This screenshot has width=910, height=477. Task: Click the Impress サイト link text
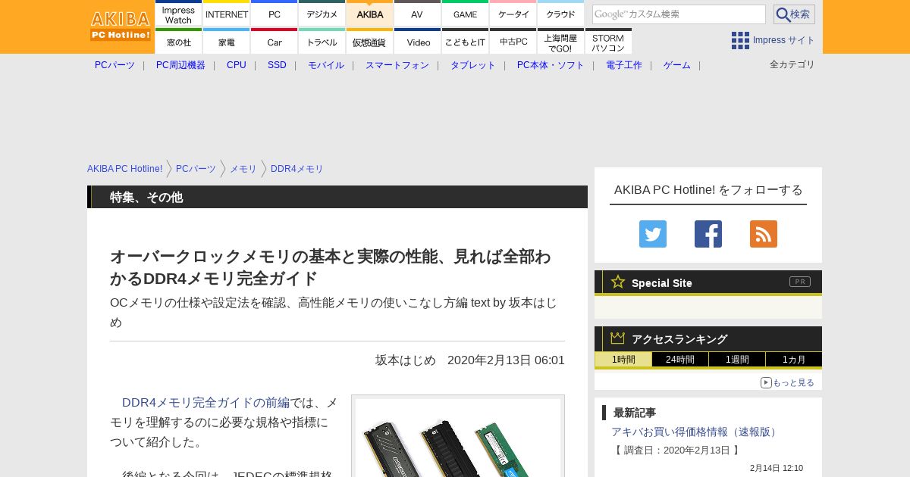coord(784,40)
